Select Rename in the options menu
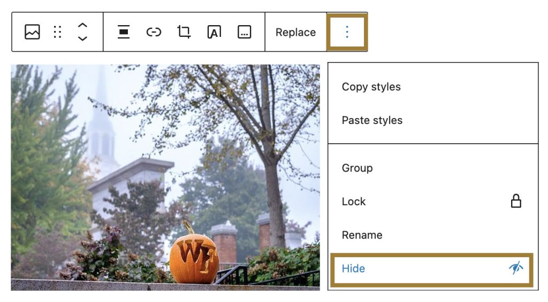The width and height of the screenshot is (548, 302). click(x=362, y=235)
